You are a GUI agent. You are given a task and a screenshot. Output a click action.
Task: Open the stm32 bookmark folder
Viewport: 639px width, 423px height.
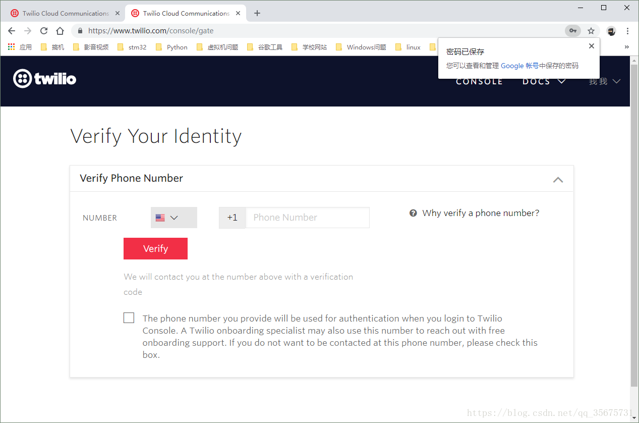pyautogui.click(x=132, y=47)
